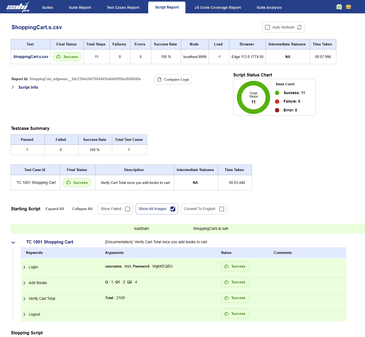Click the green Success legend dot

point(277,93)
